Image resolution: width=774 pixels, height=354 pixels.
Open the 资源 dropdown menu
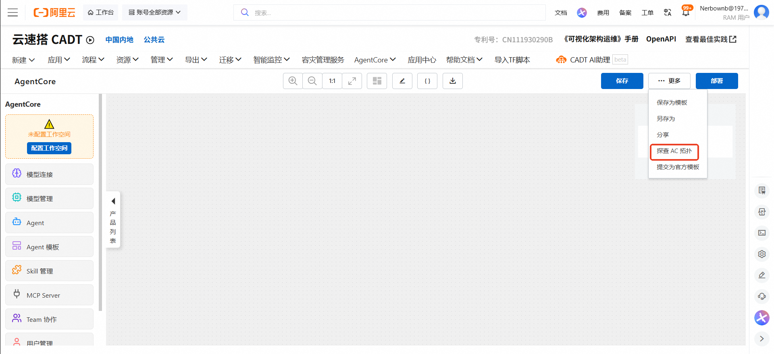[x=127, y=60]
